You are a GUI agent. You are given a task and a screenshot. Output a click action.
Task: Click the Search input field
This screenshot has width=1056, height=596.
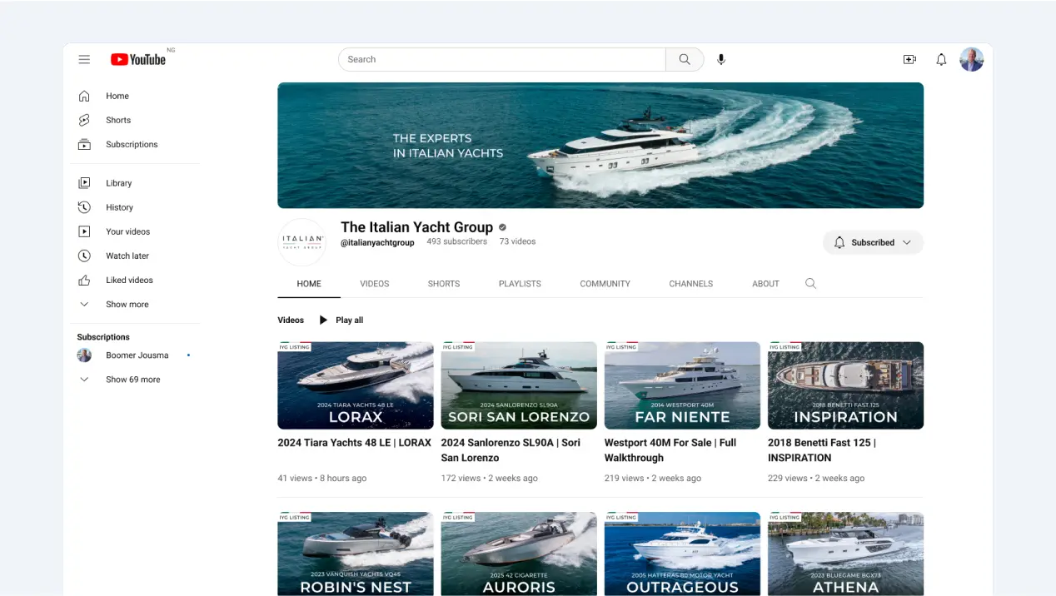point(501,59)
